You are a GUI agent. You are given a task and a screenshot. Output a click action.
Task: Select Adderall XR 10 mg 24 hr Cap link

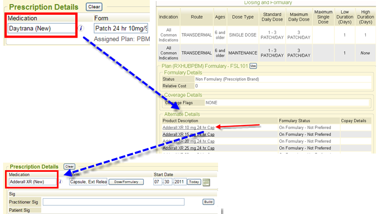click(188, 128)
